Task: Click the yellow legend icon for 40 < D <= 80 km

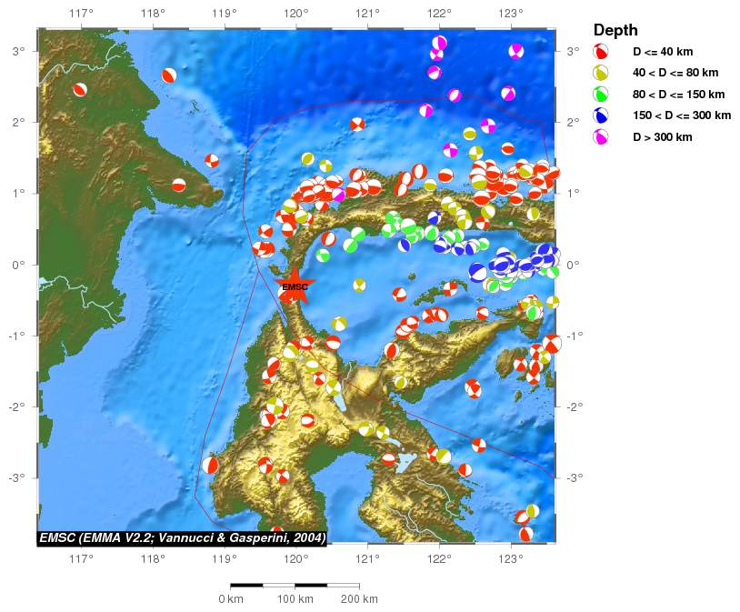Action: tap(601, 73)
